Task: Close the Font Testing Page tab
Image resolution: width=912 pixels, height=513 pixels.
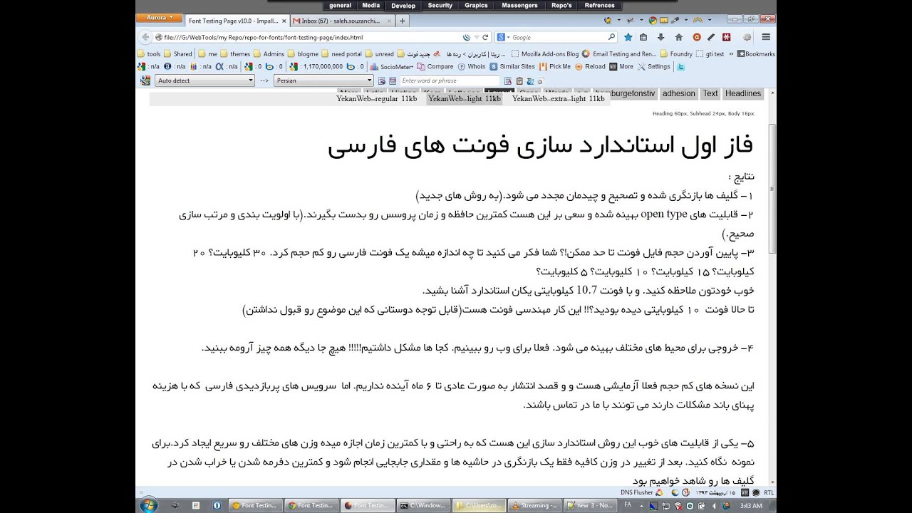Action: click(284, 21)
